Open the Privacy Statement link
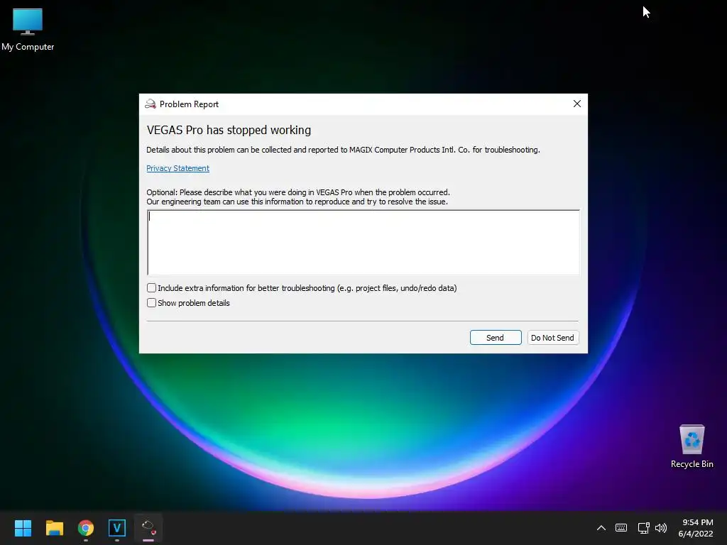Image resolution: width=727 pixels, height=545 pixels. coord(177,168)
